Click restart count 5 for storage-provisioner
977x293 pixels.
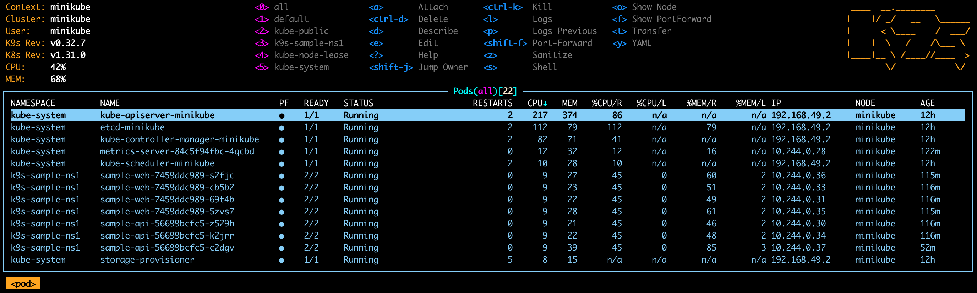510,260
